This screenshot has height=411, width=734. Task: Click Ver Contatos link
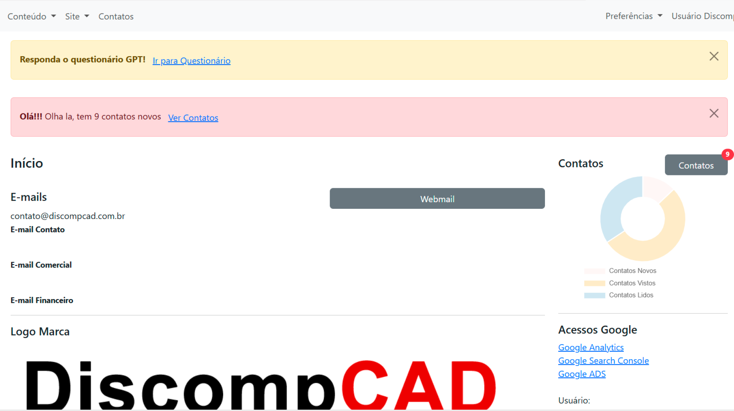coord(193,117)
